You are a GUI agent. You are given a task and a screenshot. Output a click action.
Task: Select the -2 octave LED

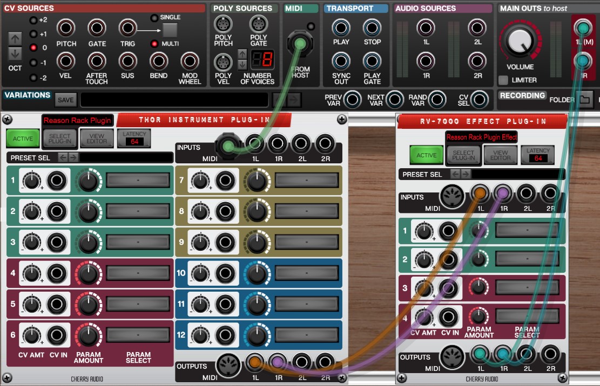pyautogui.click(x=33, y=78)
